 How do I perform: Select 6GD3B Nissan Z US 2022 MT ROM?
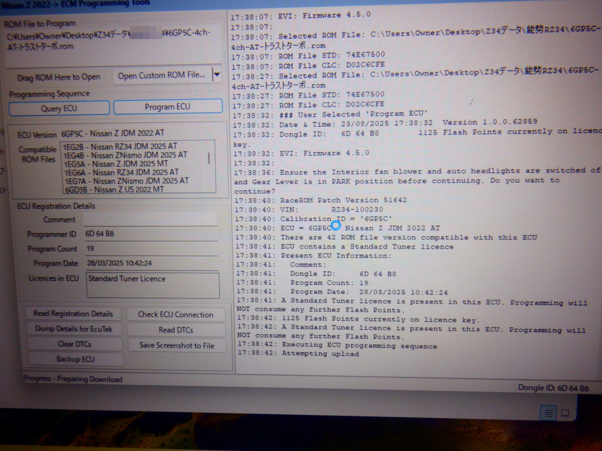pyautogui.click(x=114, y=189)
